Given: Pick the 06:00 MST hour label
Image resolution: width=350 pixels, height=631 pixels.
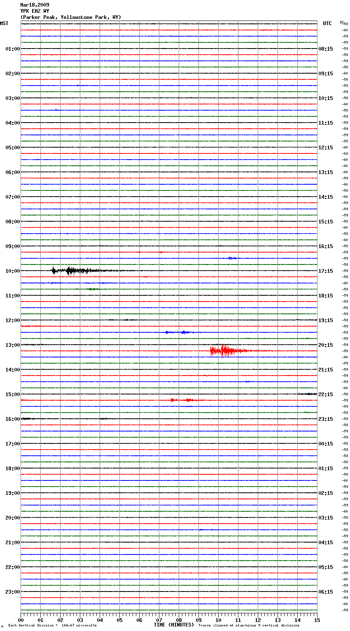Looking at the screenshot, I should pyautogui.click(x=12, y=172).
